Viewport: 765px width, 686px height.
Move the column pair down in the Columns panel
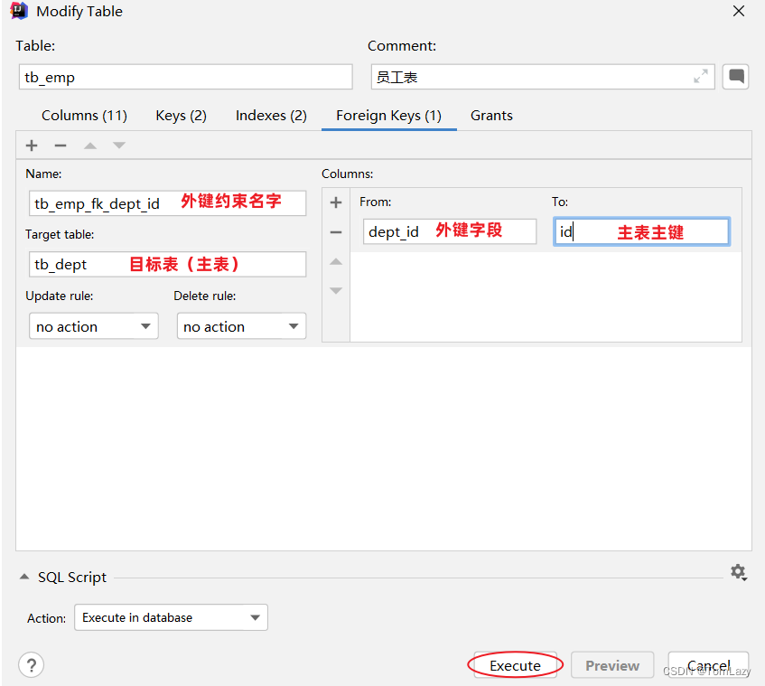(336, 290)
